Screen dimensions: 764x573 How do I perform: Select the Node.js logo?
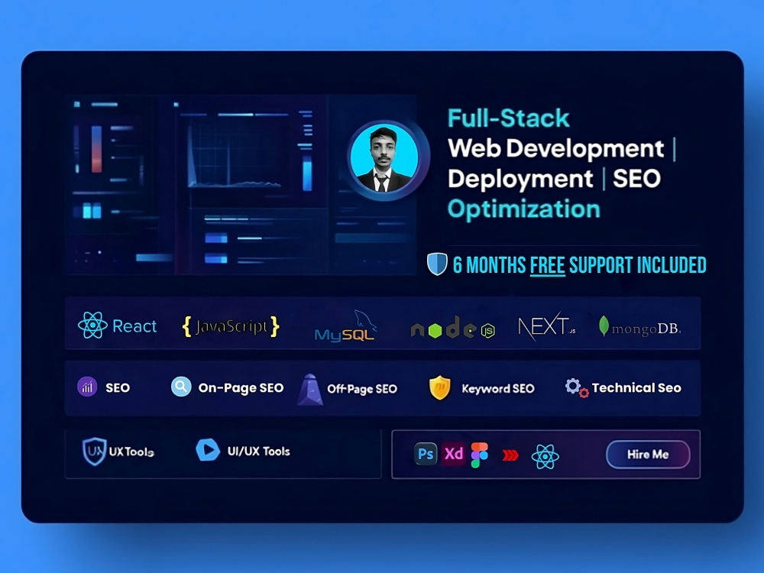pyautogui.click(x=452, y=328)
